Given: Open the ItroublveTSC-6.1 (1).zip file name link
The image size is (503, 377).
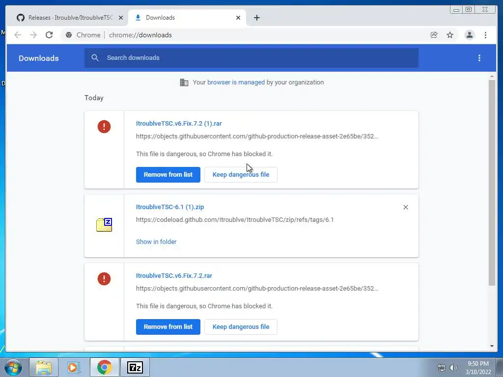Looking at the screenshot, I should tap(170, 207).
